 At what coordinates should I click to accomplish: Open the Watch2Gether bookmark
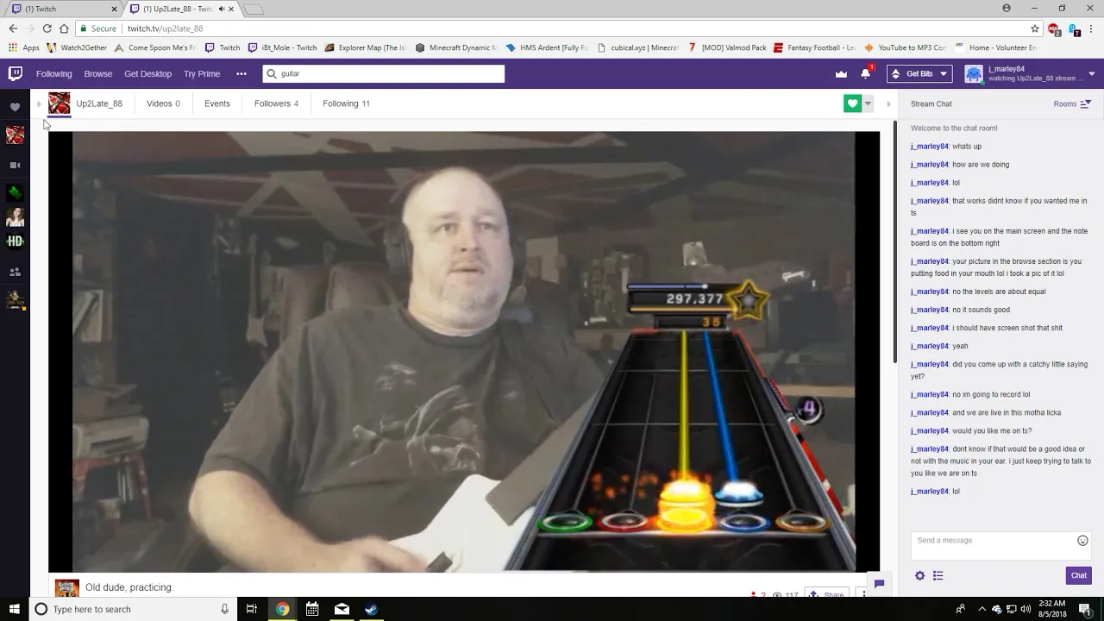(x=78, y=48)
